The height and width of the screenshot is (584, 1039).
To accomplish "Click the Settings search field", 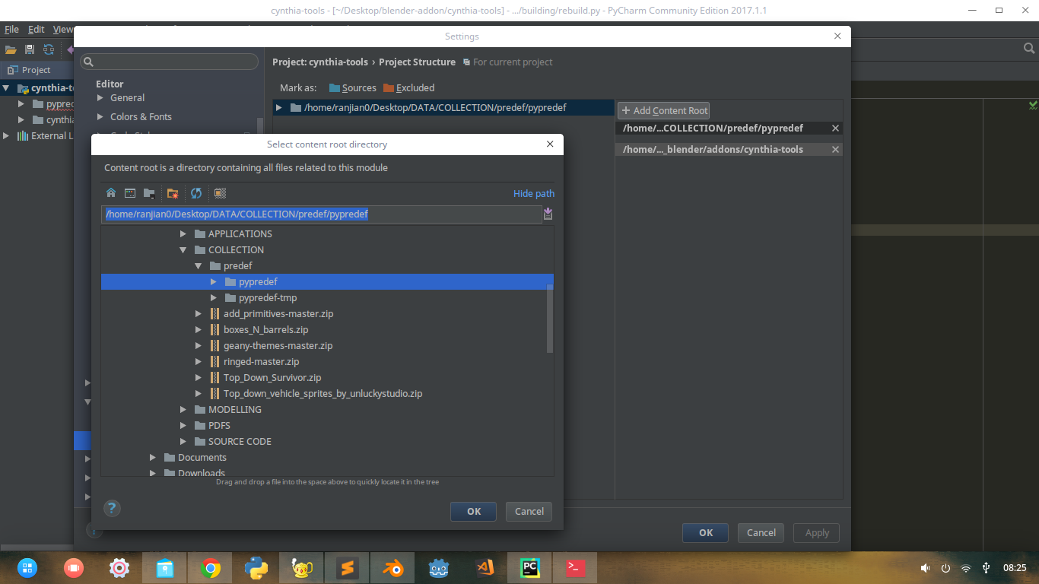I will pyautogui.click(x=169, y=62).
